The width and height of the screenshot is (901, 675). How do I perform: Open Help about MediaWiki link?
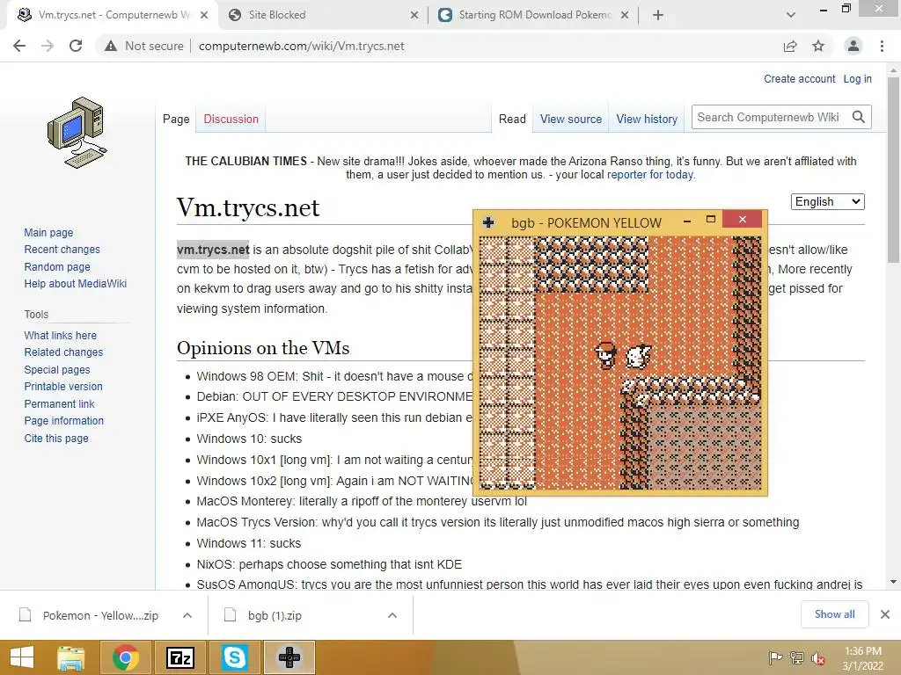pos(76,284)
